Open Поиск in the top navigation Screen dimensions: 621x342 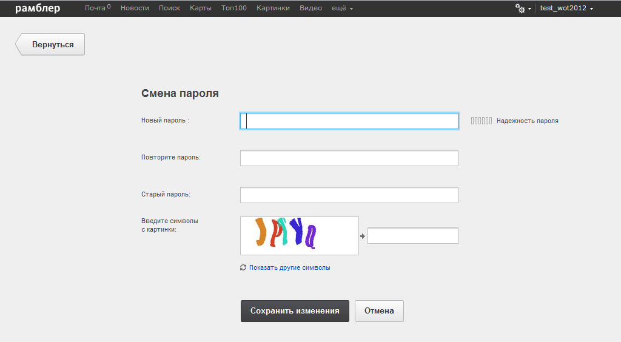coord(169,8)
